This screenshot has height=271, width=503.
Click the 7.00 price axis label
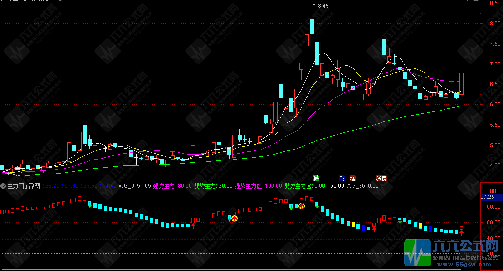click(x=495, y=64)
